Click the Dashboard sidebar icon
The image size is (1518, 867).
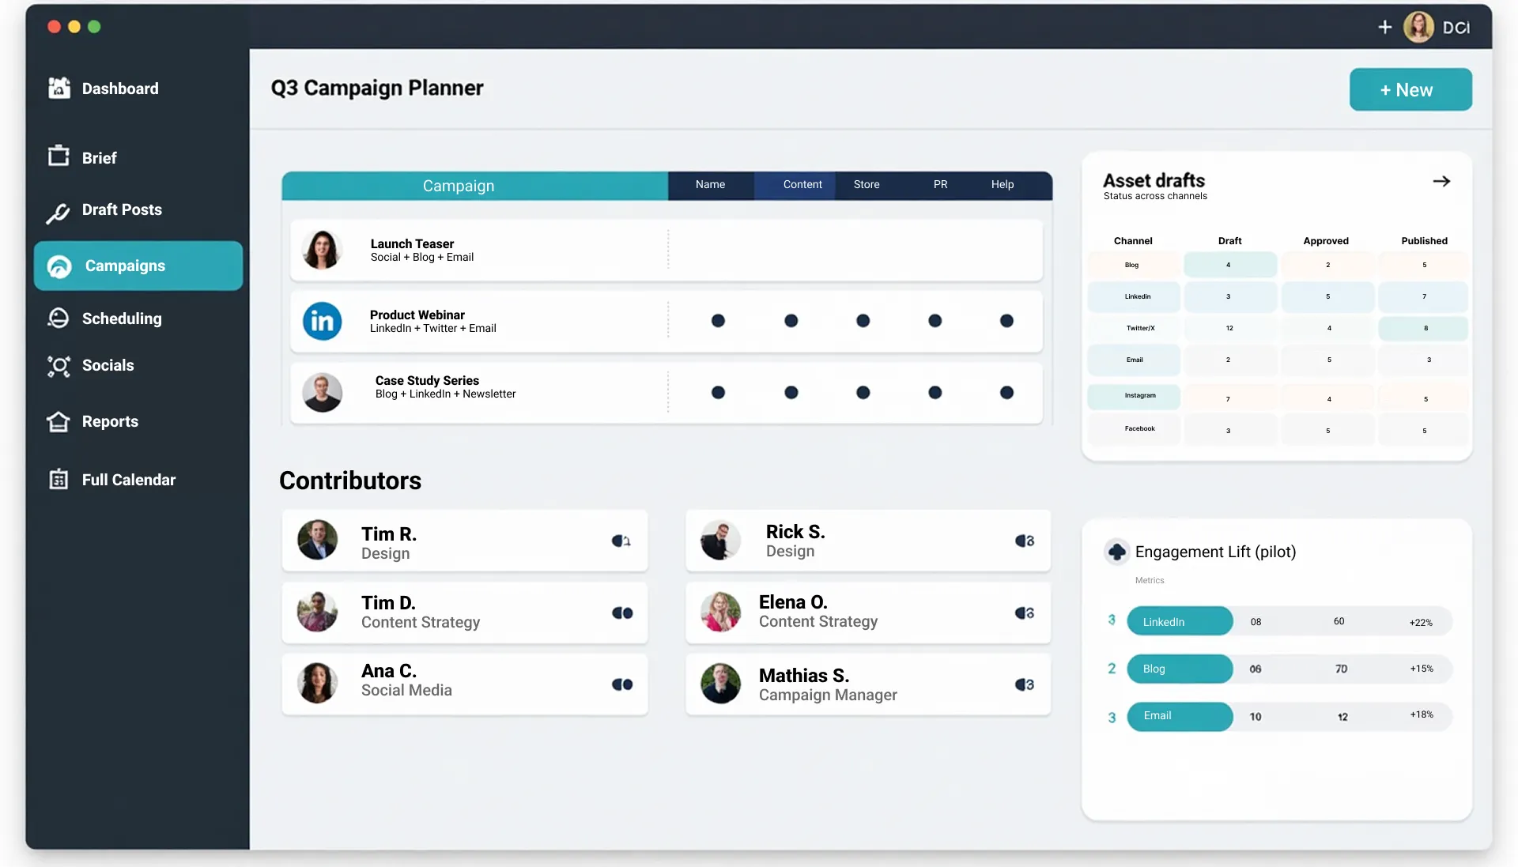pos(59,89)
